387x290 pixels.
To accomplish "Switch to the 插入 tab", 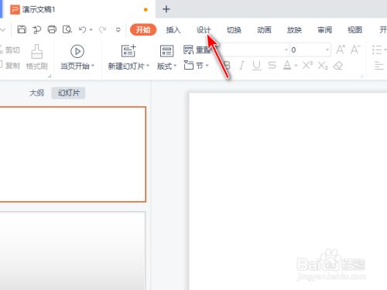I will tap(173, 30).
